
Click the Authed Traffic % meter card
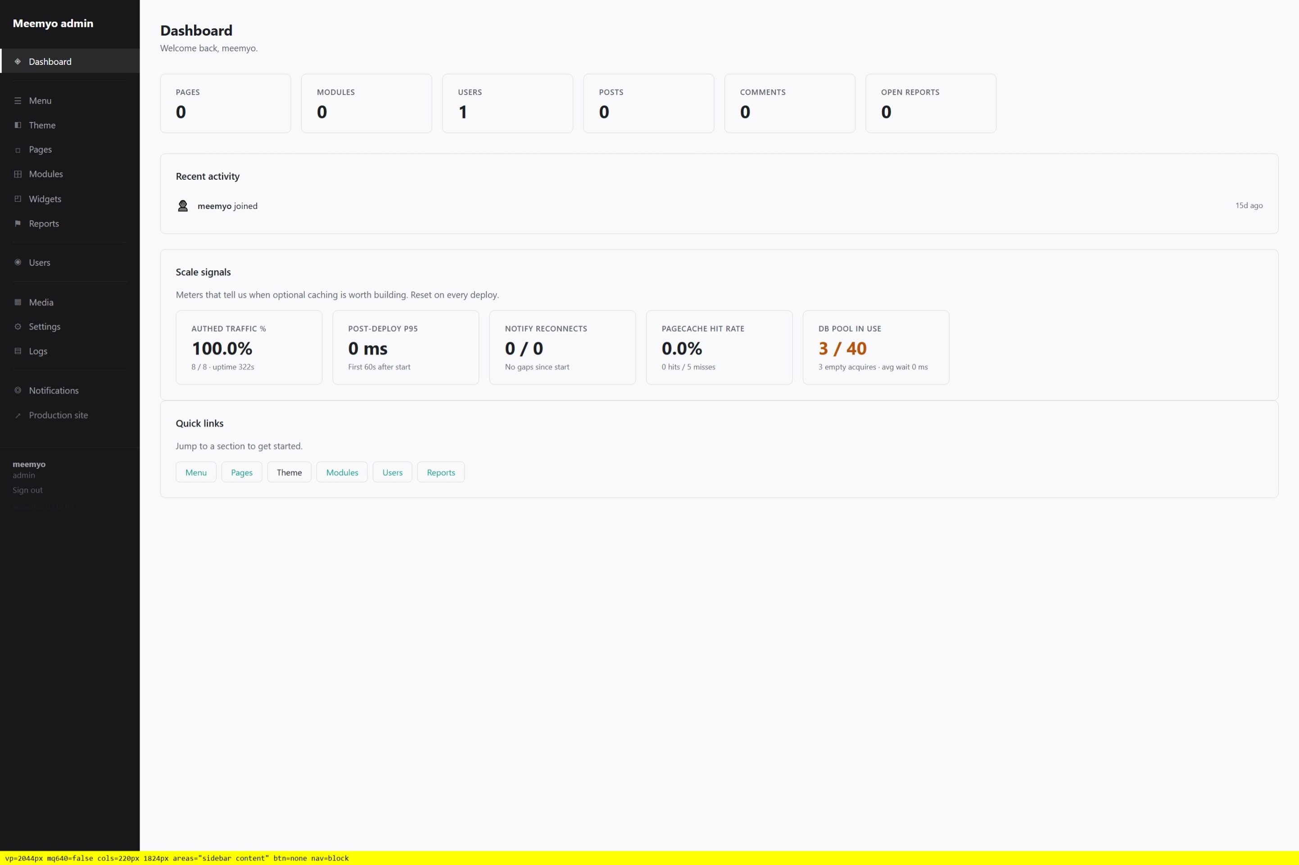coord(249,348)
